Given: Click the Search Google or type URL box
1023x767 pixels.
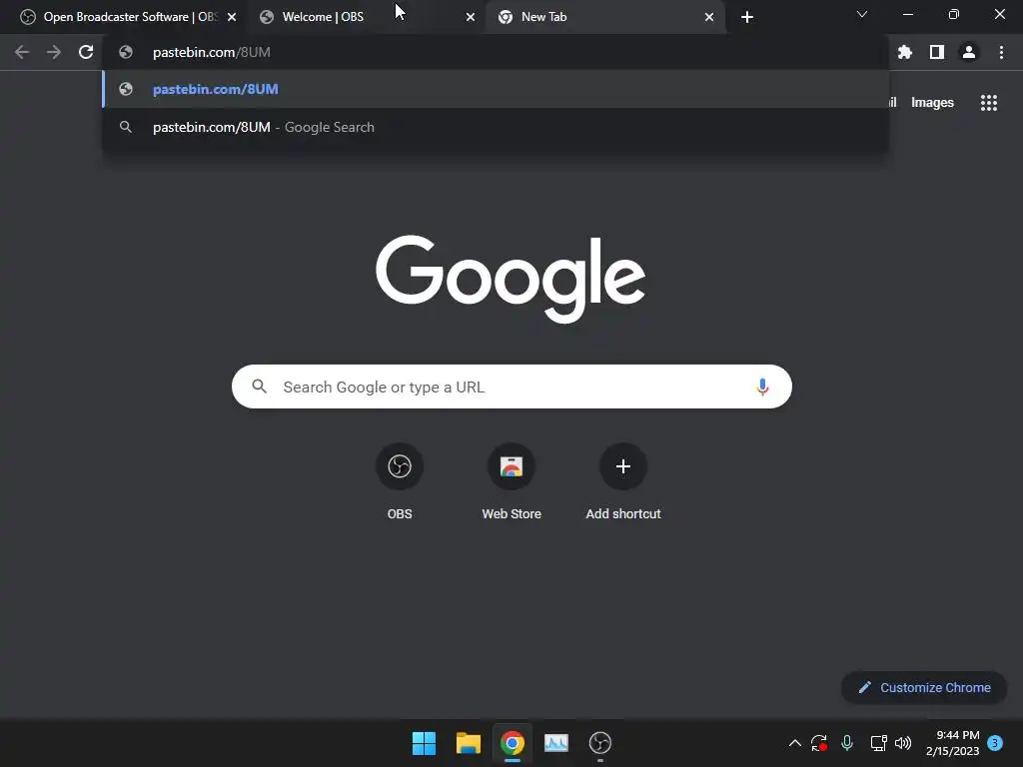Looking at the screenshot, I should [x=511, y=386].
